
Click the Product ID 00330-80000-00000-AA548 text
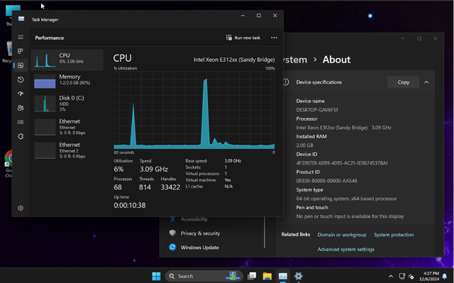[x=326, y=181]
